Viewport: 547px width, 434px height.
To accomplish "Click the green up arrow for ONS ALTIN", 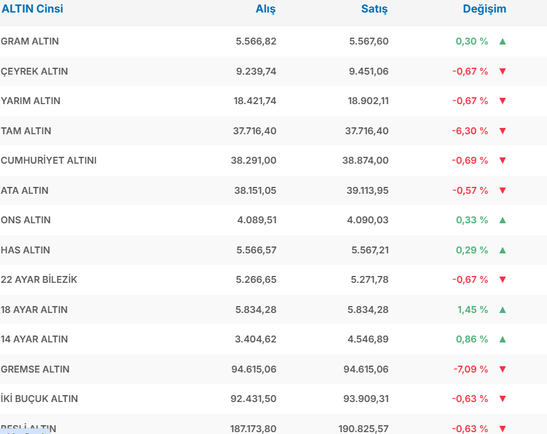I will [x=502, y=220].
